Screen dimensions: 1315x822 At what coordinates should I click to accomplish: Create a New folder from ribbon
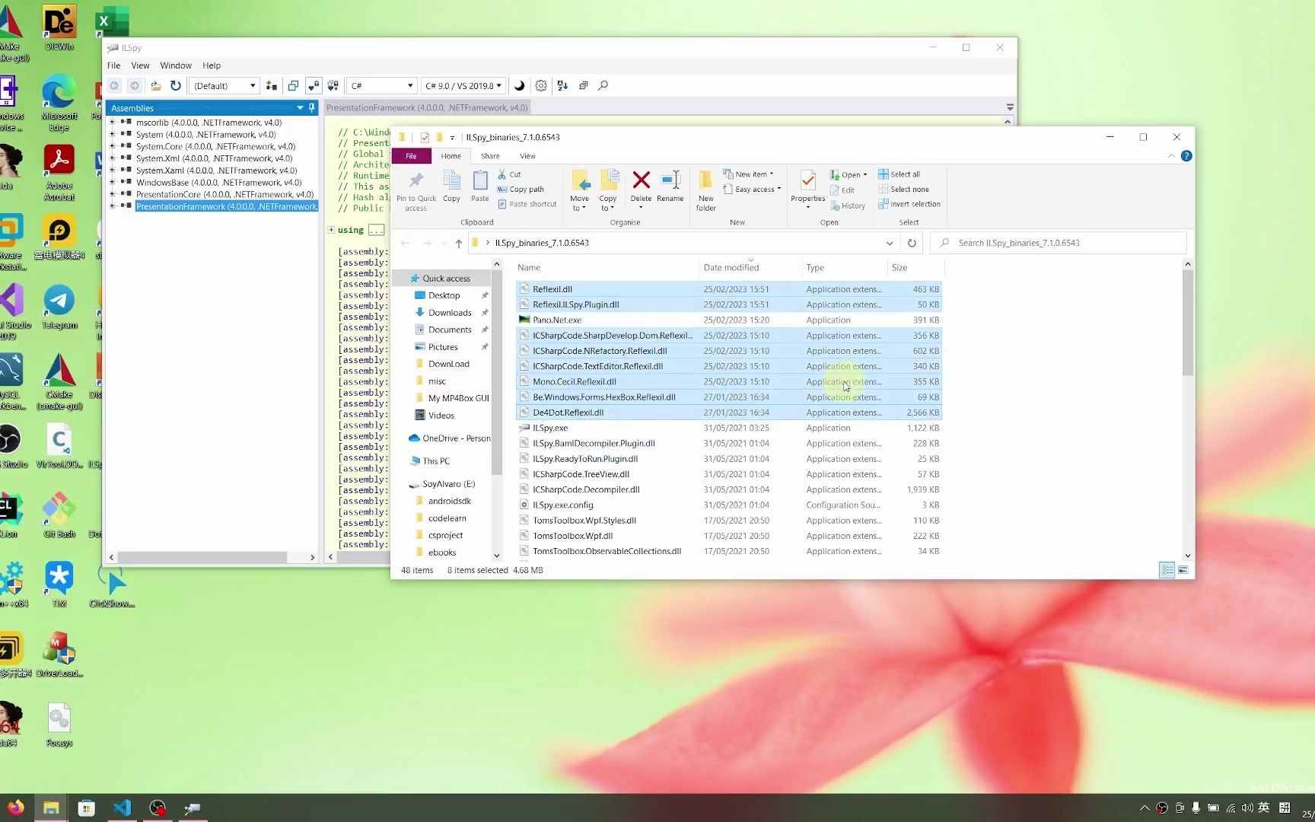tap(705, 190)
